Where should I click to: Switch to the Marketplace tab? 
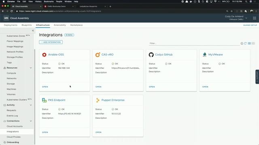tap(76, 25)
